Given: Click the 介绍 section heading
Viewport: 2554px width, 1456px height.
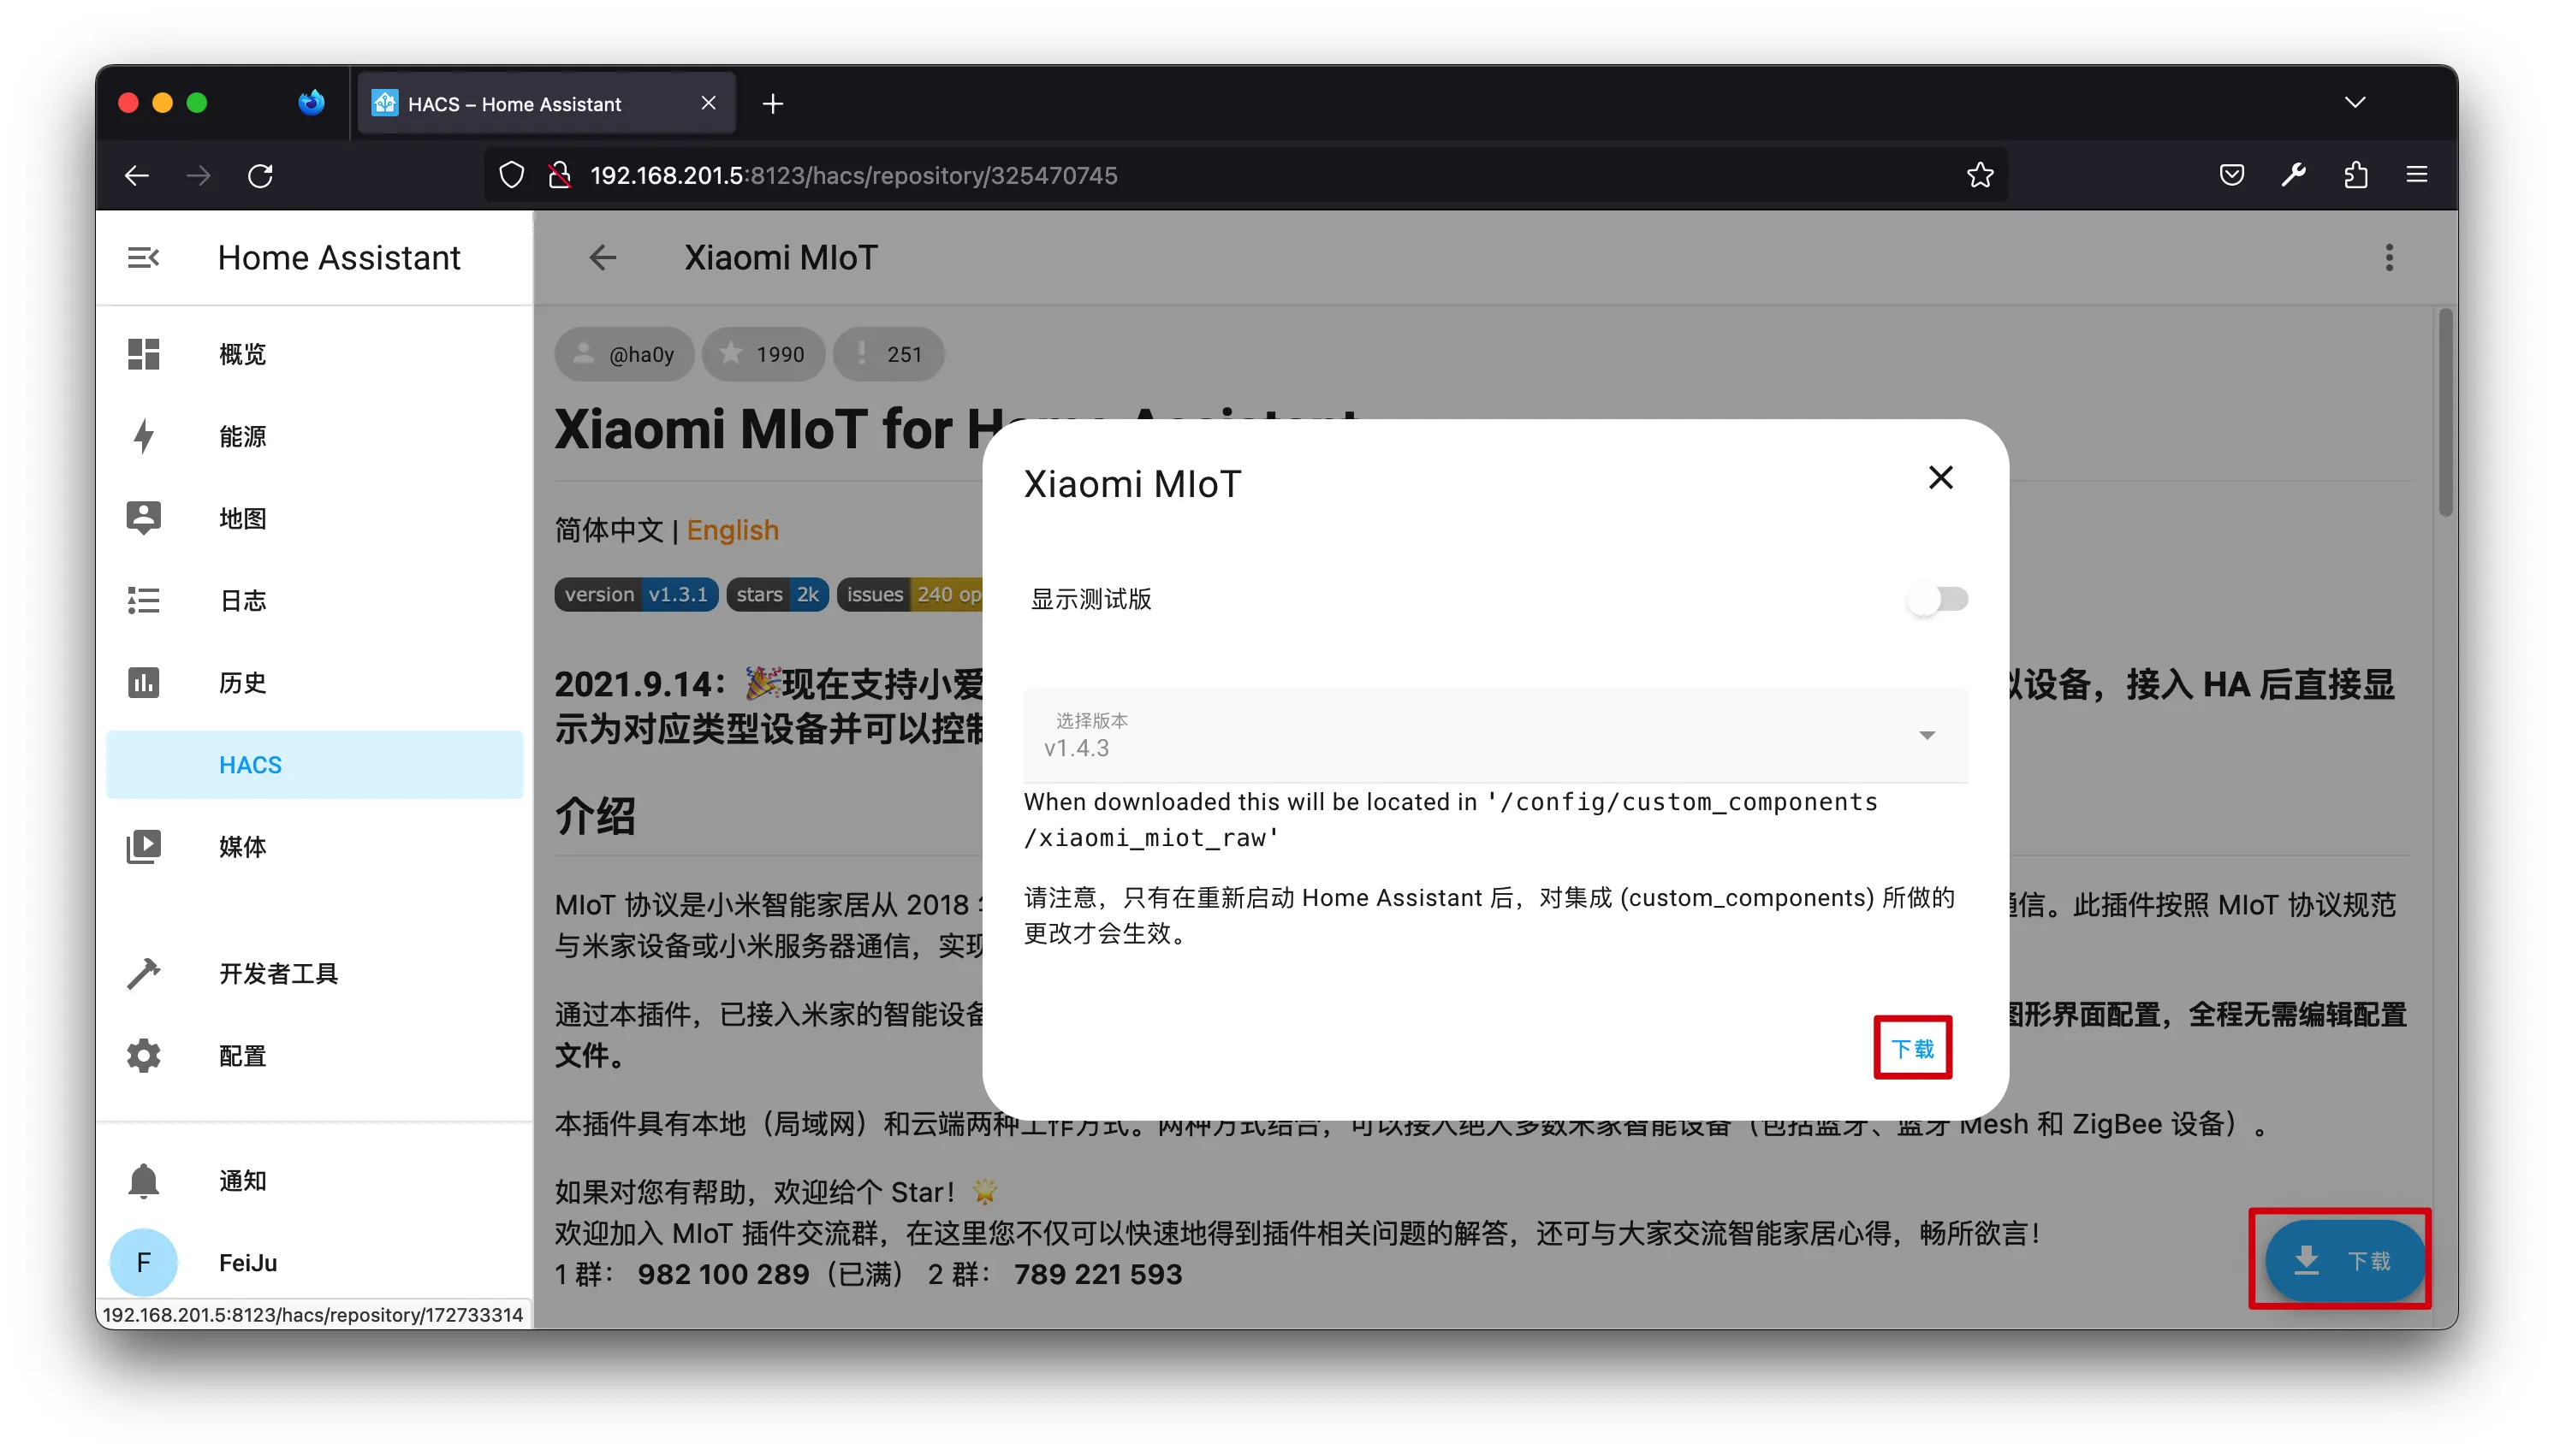Looking at the screenshot, I should pyautogui.click(x=595, y=816).
